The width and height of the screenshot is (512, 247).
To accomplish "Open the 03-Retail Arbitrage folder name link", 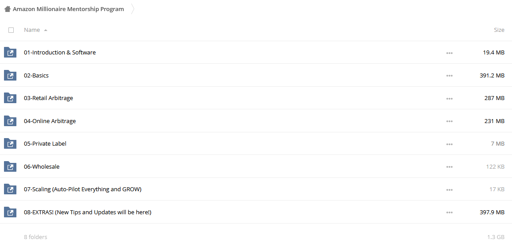I will pyautogui.click(x=48, y=98).
